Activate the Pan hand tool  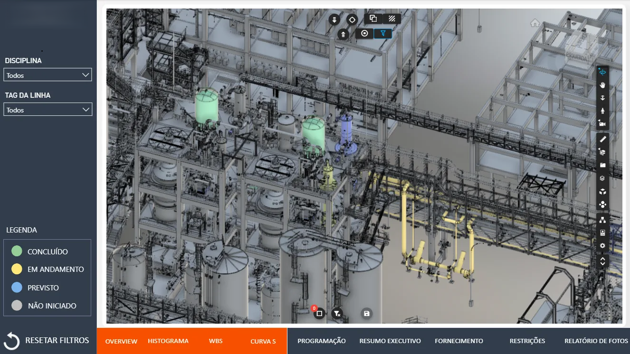point(602,85)
